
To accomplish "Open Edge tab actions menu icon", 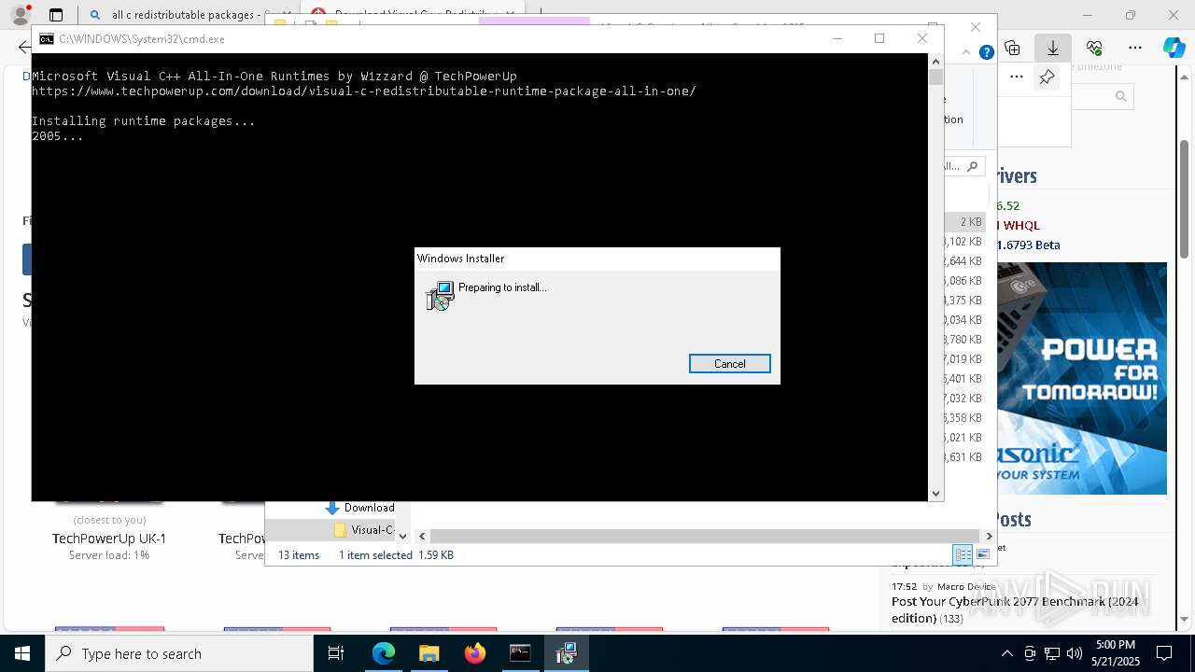I will [56, 15].
